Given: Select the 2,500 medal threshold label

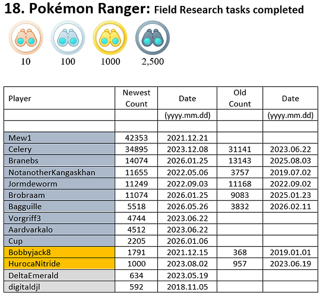Looking at the screenshot, I should (153, 62).
